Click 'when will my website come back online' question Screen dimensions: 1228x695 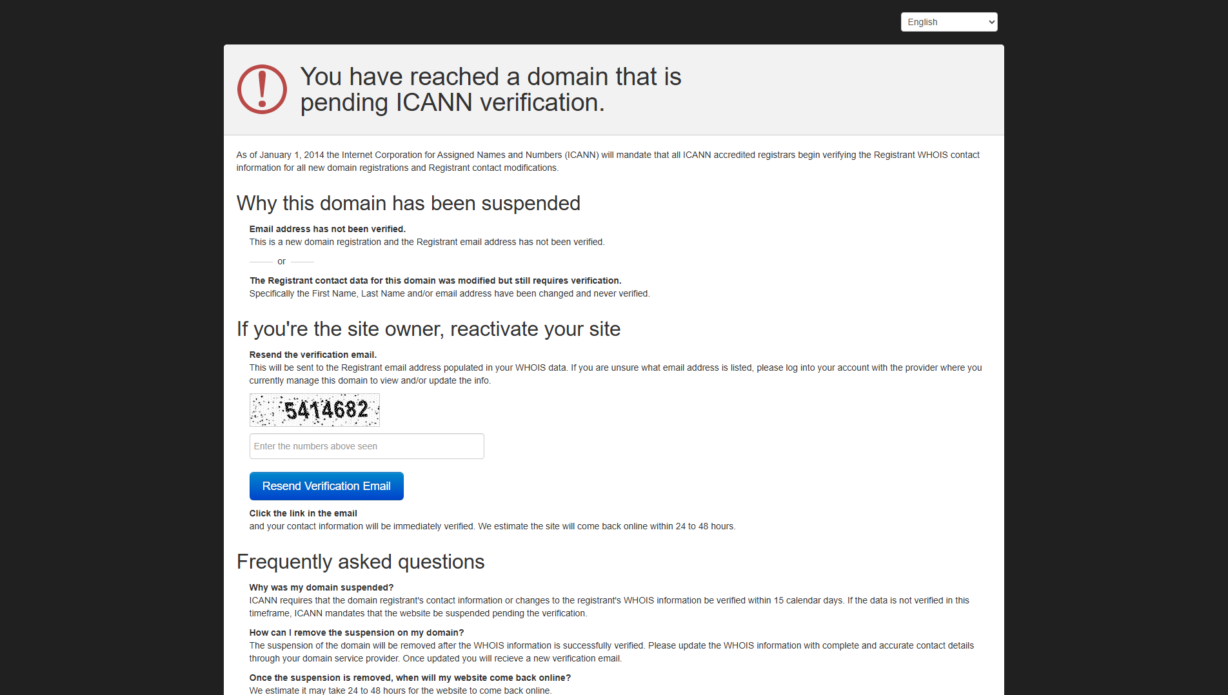pos(410,678)
